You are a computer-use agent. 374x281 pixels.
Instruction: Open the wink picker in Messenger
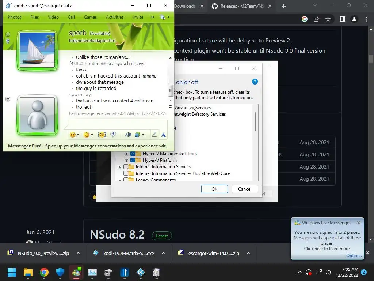[x=87, y=135]
